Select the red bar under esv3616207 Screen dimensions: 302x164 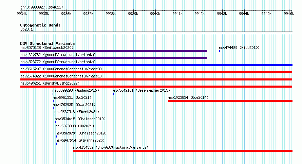[156, 72]
